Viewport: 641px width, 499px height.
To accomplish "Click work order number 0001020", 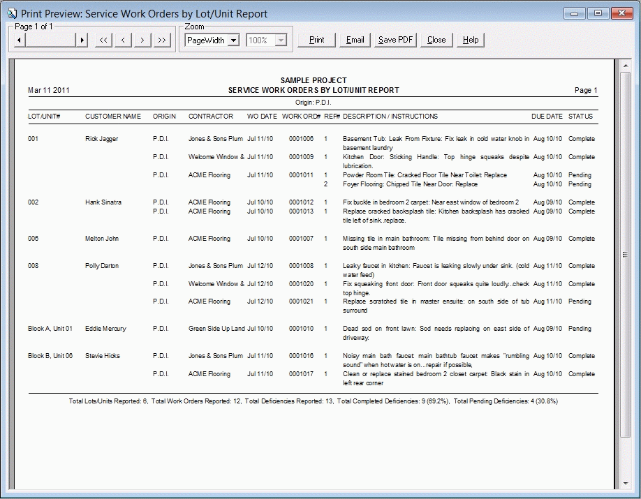I will pos(301,284).
